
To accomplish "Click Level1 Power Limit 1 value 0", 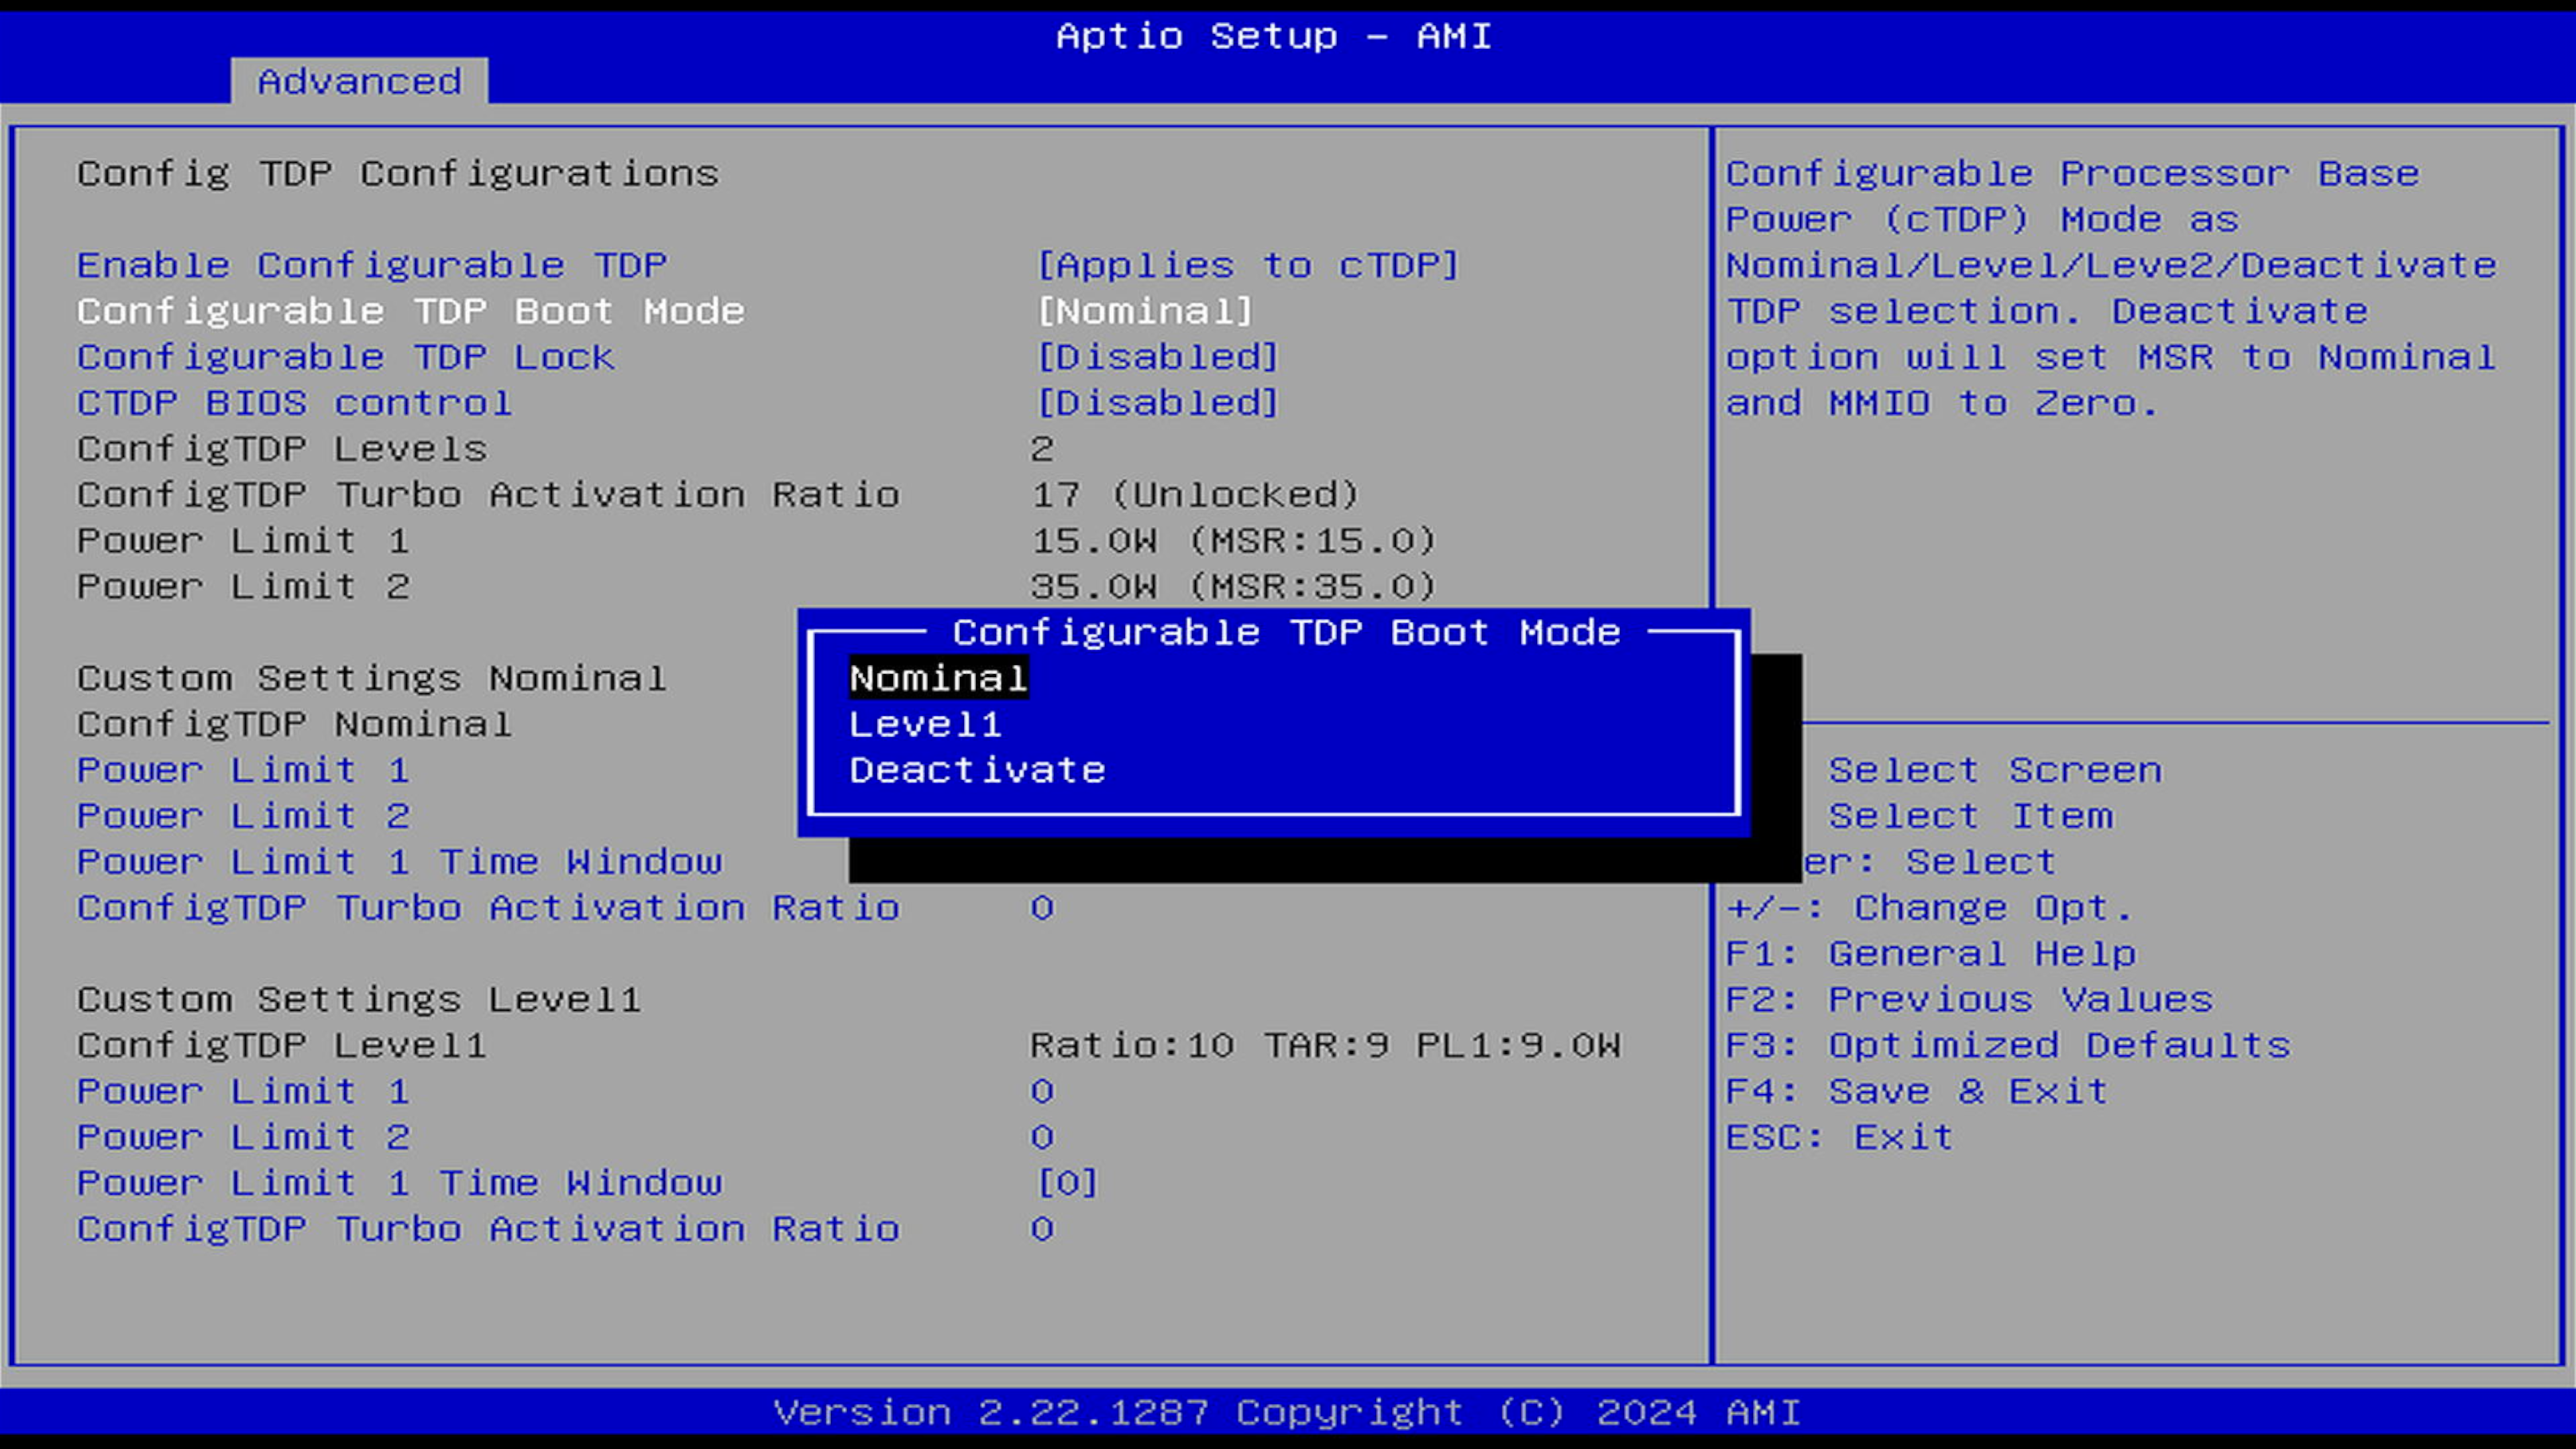I will coord(1041,1092).
